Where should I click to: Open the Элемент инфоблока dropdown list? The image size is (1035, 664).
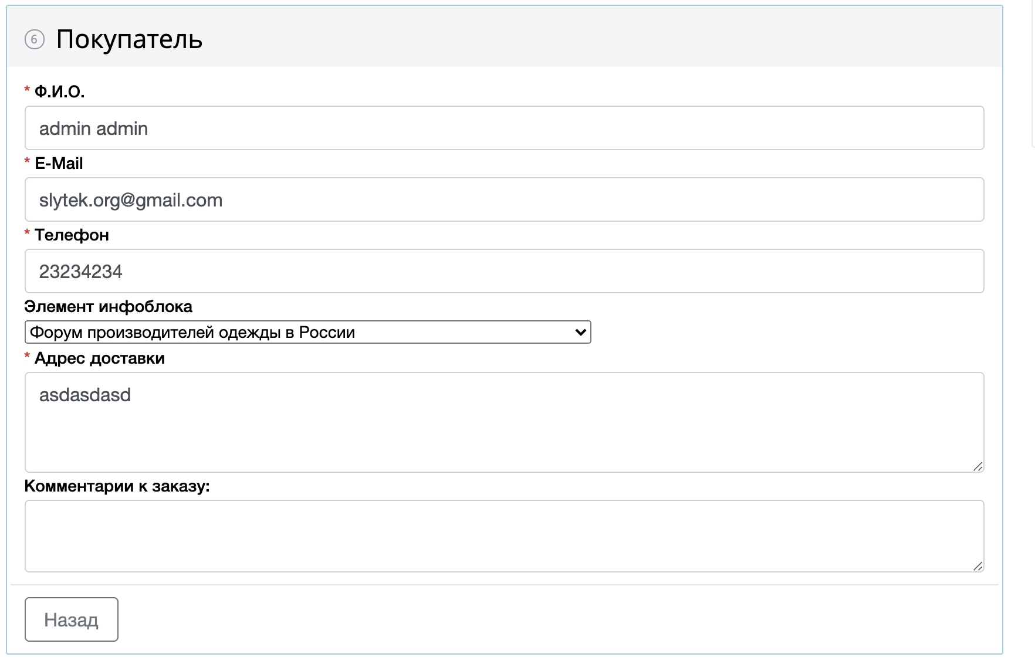[x=307, y=332]
